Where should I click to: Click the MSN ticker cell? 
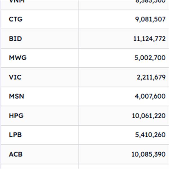coord(16,96)
